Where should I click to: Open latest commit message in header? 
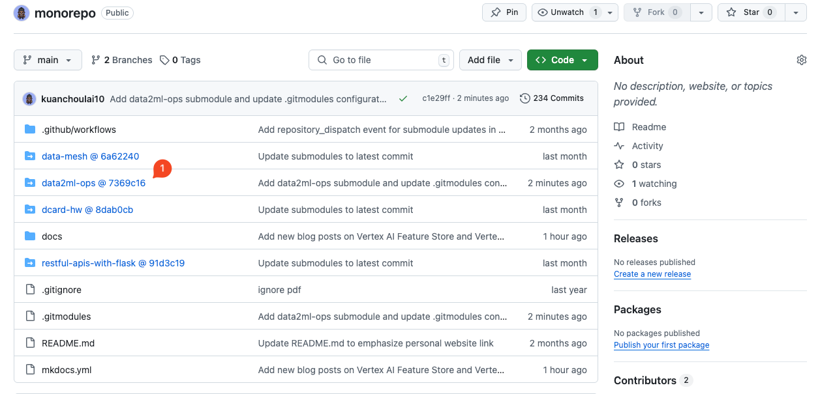click(248, 99)
